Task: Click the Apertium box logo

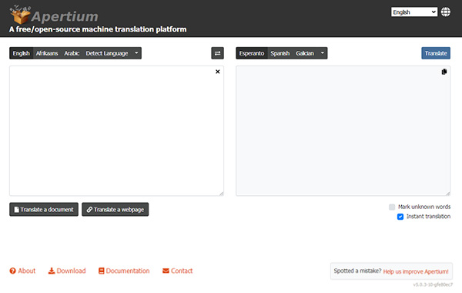Action: (x=20, y=15)
